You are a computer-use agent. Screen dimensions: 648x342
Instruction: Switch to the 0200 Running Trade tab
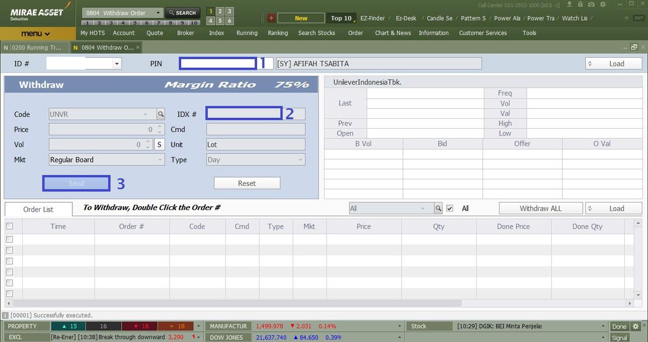tap(34, 47)
